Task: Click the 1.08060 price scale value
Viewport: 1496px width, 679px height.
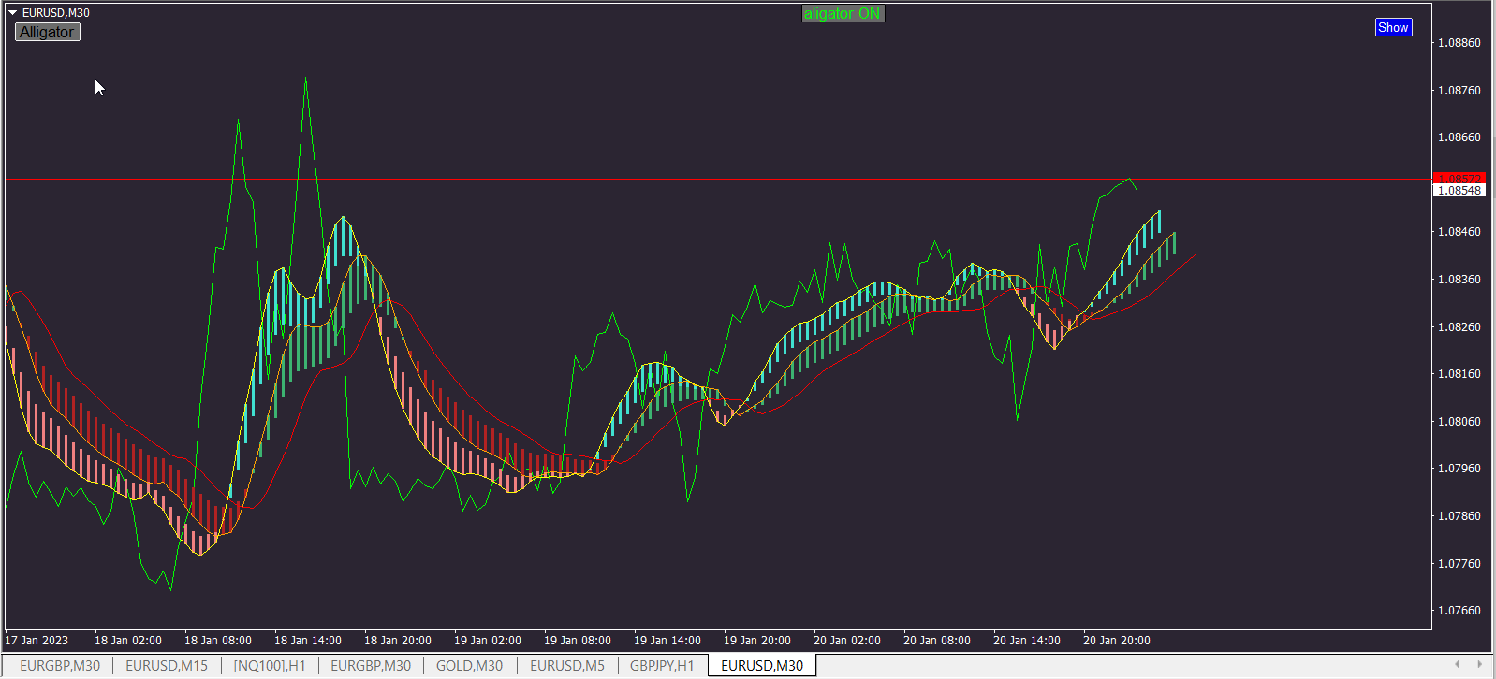Action: coord(1459,422)
